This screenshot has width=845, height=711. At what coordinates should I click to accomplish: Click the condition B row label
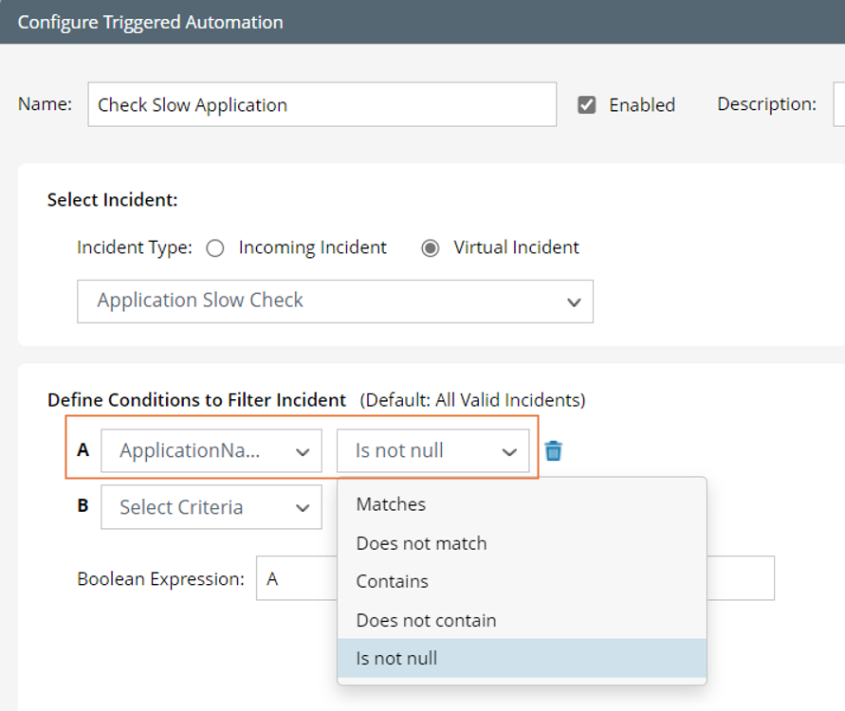[83, 506]
